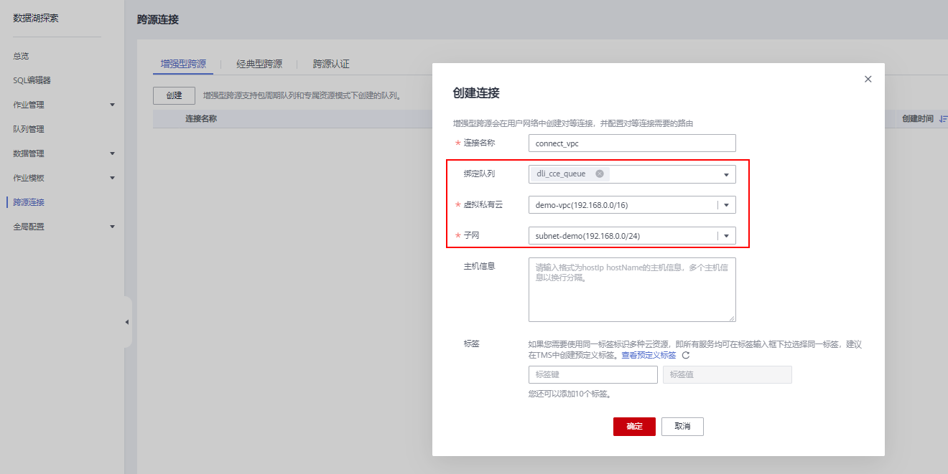Click the 数据湖探索 sidebar title
The width and height of the screenshot is (948, 474).
[x=36, y=19]
